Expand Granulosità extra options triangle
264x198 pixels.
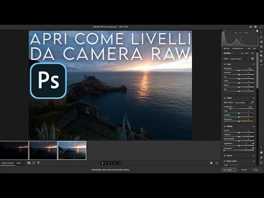(254, 148)
